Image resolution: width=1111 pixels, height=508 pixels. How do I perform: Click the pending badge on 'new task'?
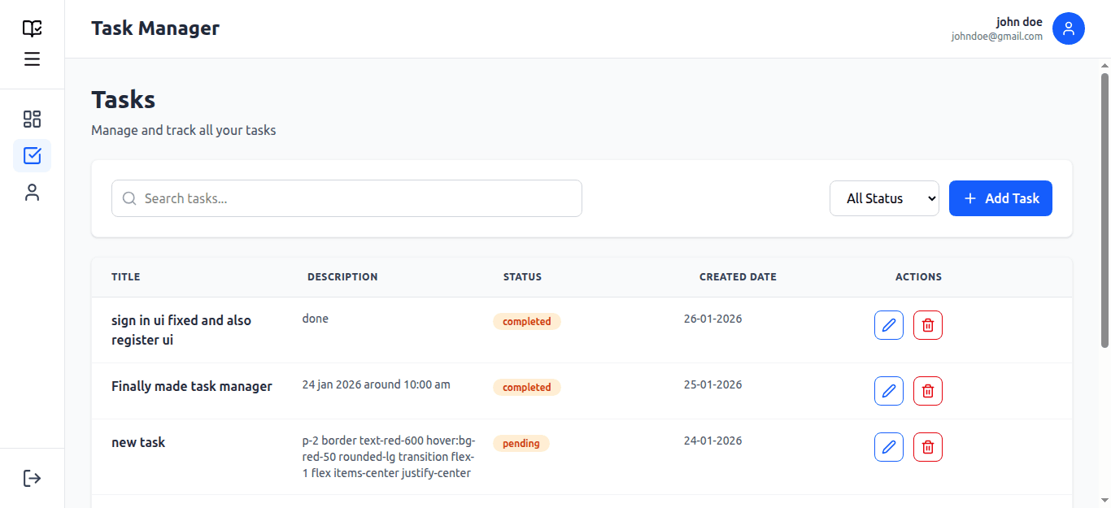pyautogui.click(x=521, y=443)
